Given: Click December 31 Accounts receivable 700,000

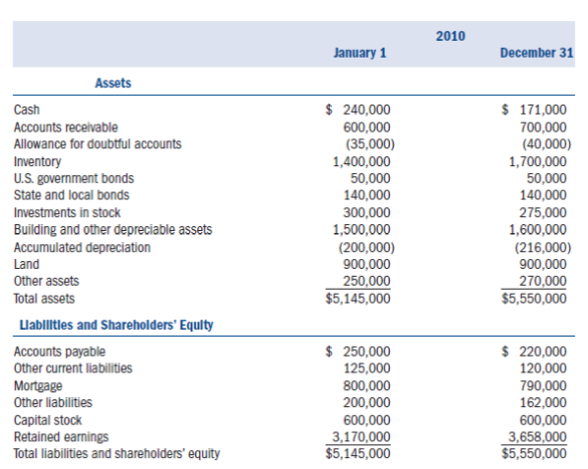Looking at the screenshot, I should click(x=543, y=127).
